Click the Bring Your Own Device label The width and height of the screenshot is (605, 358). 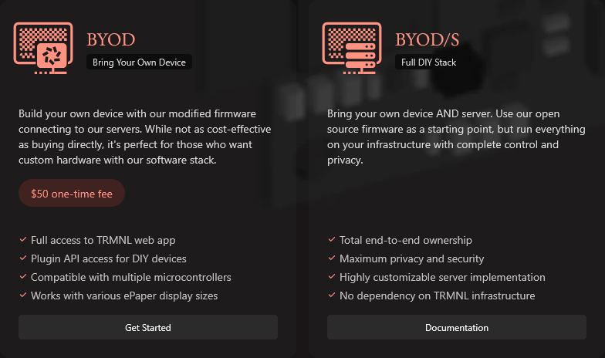click(139, 62)
